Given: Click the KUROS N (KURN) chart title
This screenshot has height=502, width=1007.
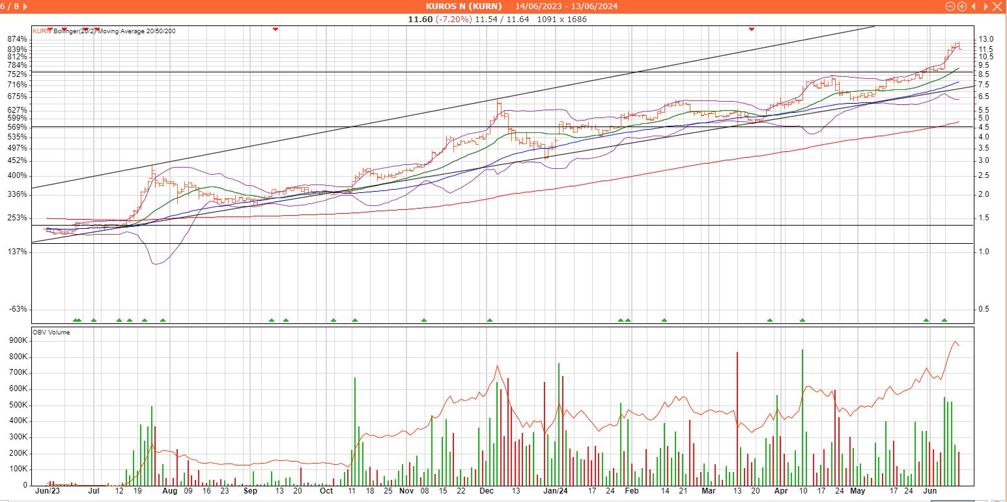Looking at the screenshot, I should coord(464,7).
